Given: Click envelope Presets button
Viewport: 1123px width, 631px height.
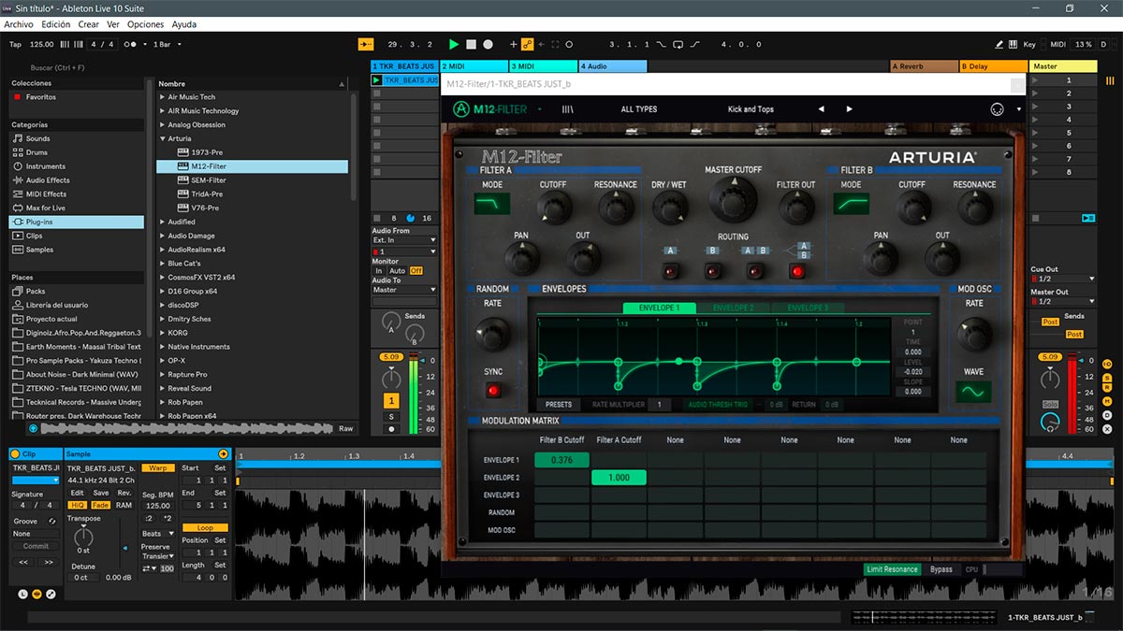Looking at the screenshot, I should point(559,405).
